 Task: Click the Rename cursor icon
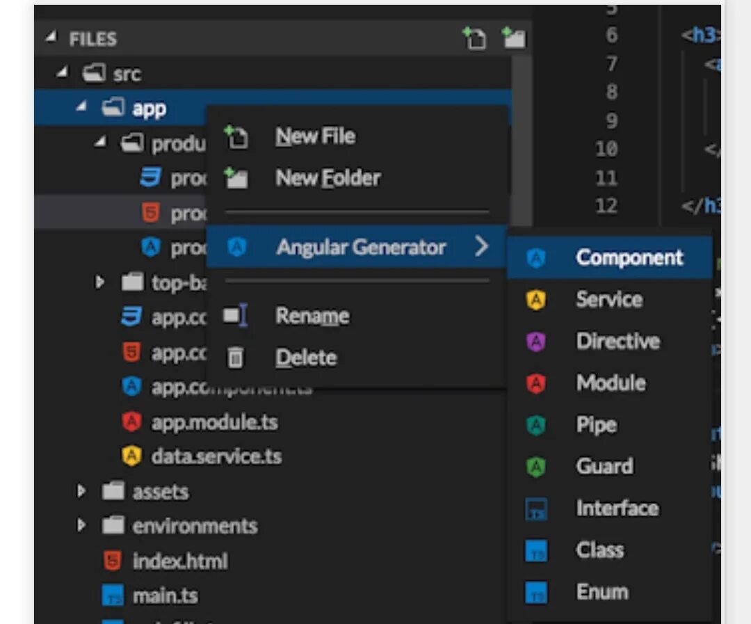[x=236, y=315]
